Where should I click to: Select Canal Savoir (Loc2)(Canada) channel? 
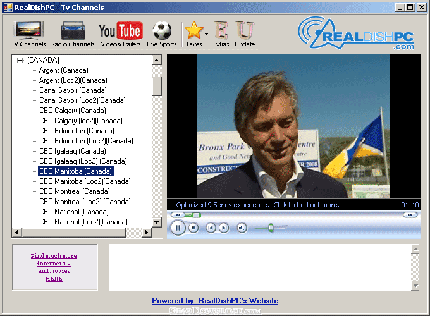point(82,100)
